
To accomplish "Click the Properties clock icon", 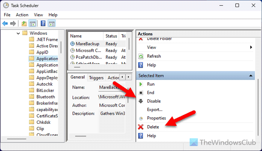I will [141, 118].
